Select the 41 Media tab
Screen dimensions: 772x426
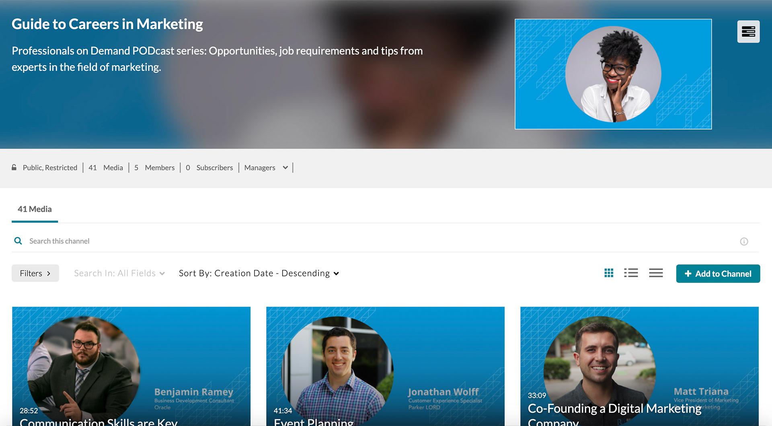pyautogui.click(x=35, y=209)
